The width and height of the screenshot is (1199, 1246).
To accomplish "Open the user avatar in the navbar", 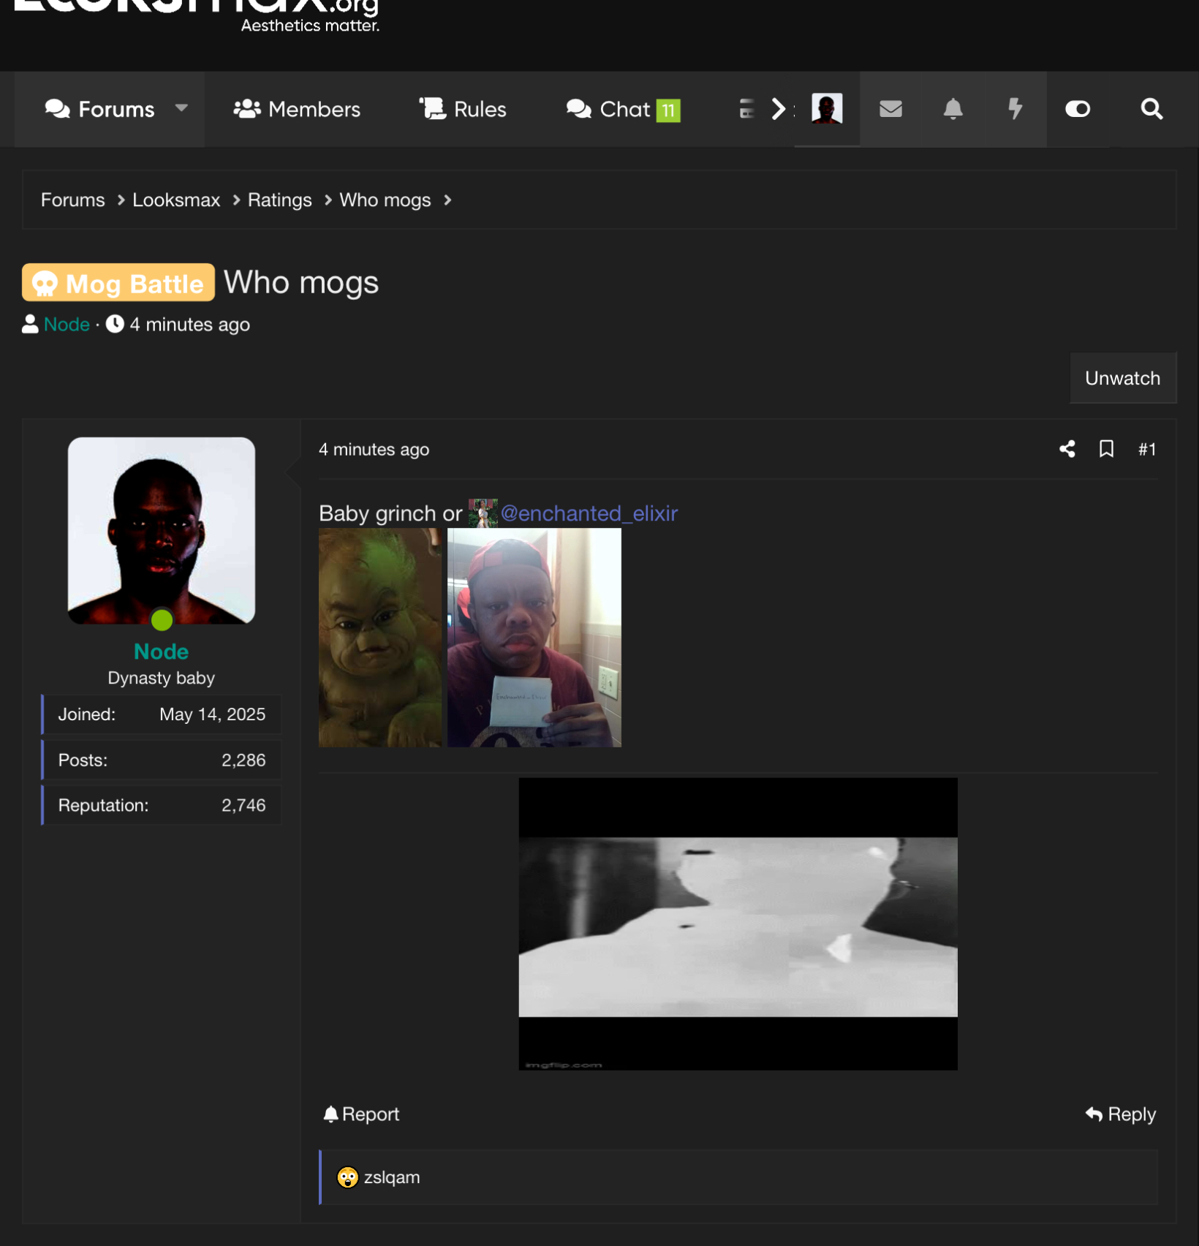I will point(827,109).
